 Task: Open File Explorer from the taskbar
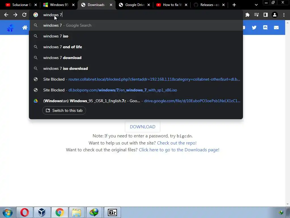[76, 212]
